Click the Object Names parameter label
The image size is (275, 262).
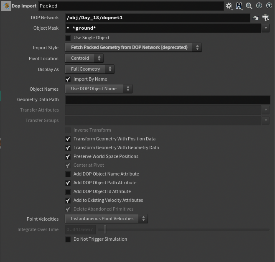pos(44,89)
